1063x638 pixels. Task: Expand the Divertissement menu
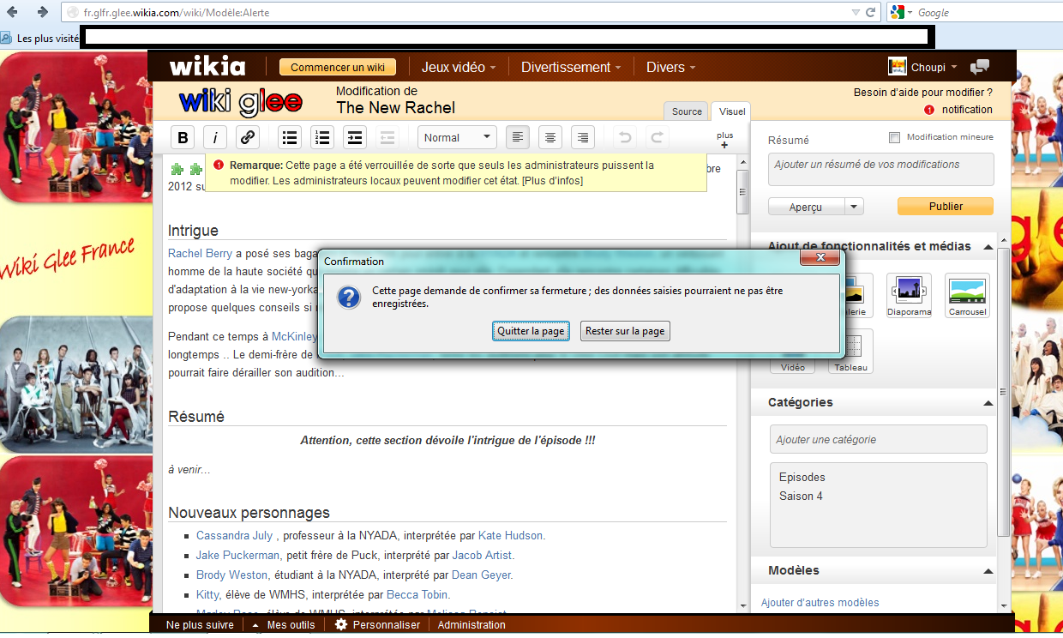(572, 67)
